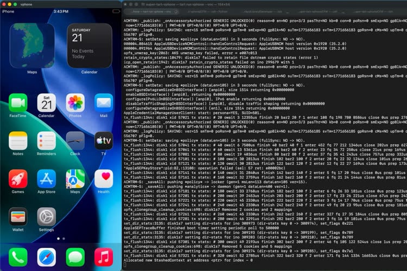
Task: Open Safari from the dock
Action: point(46,256)
